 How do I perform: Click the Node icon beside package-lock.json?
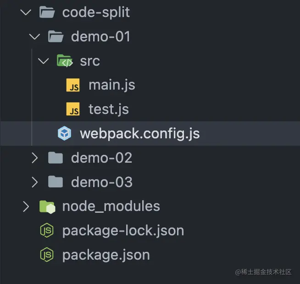(x=47, y=231)
